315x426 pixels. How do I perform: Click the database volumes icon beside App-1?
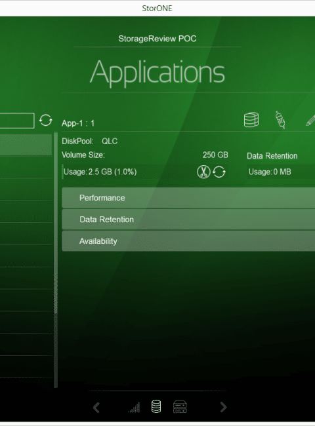(x=251, y=120)
